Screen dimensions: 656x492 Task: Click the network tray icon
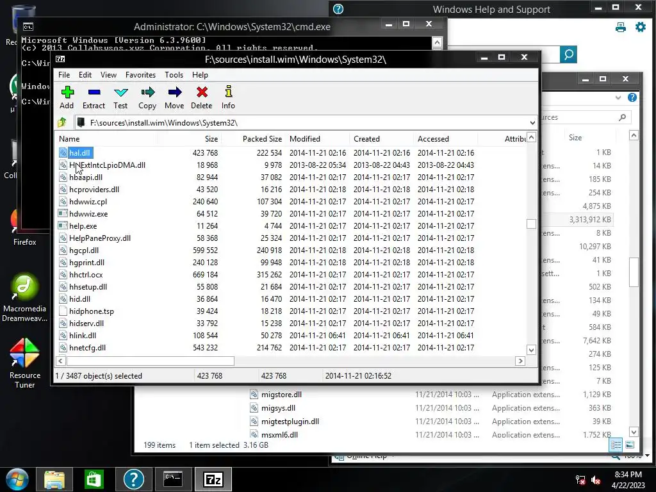pyautogui.click(x=580, y=480)
